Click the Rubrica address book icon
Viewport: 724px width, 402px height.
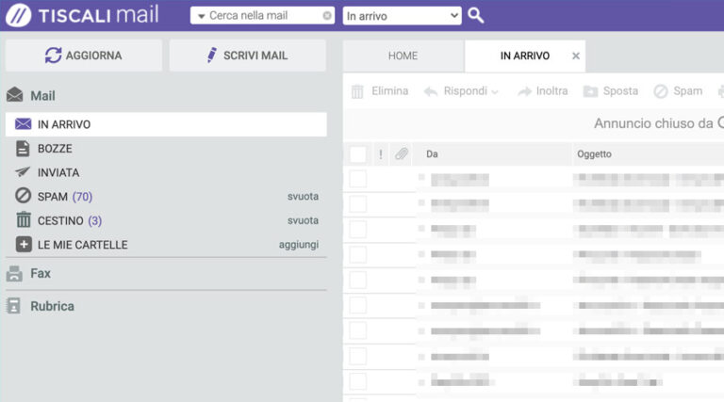tap(14, 306)
